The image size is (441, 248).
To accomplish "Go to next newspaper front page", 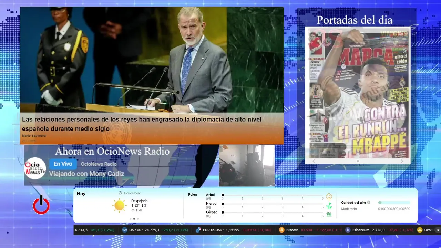I will 402,161.
